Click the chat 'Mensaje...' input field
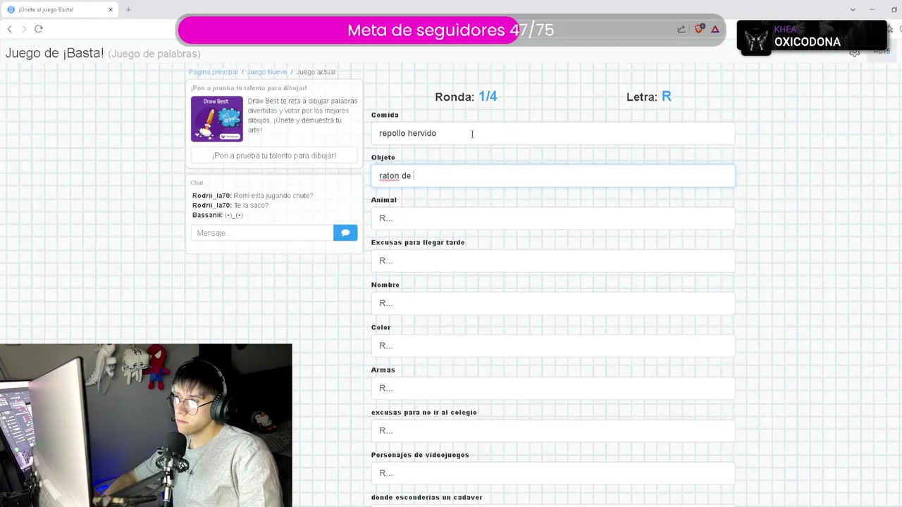The image size is (902, 507). coord(262,233)
